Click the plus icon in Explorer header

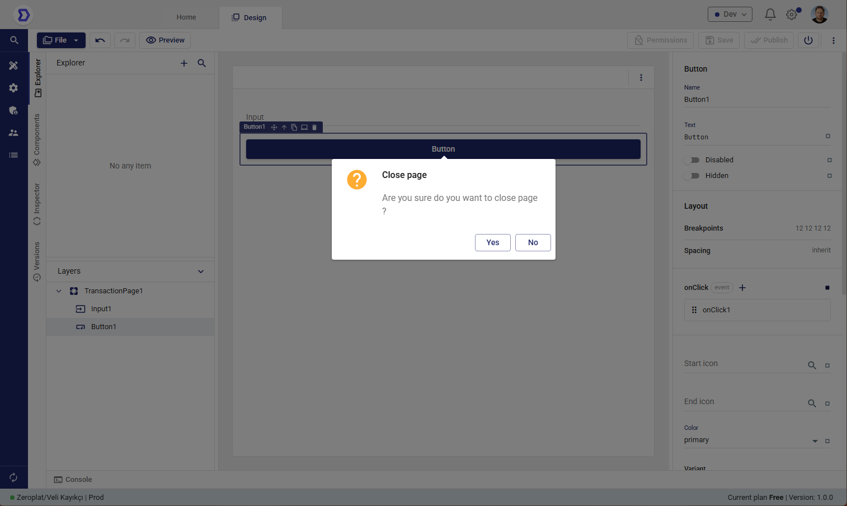184,63
